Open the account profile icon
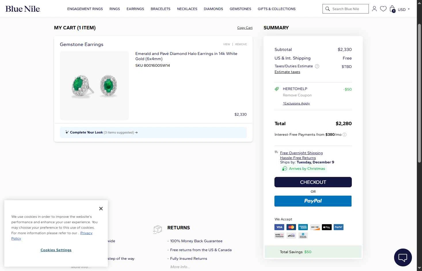The image size is (422, 271). click(x=374, y=9)
